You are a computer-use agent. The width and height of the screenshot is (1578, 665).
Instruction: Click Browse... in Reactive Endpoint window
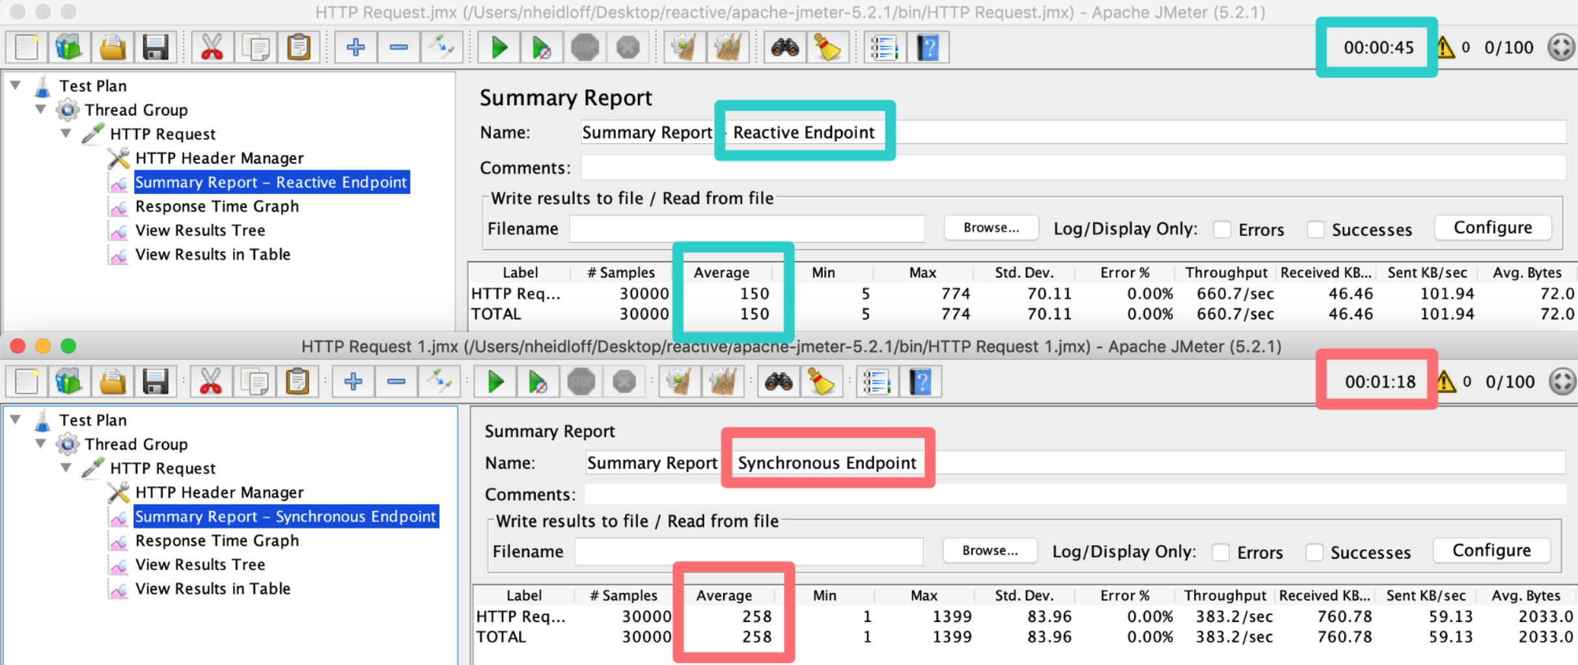pyautogui.click(x=991, y=228)
